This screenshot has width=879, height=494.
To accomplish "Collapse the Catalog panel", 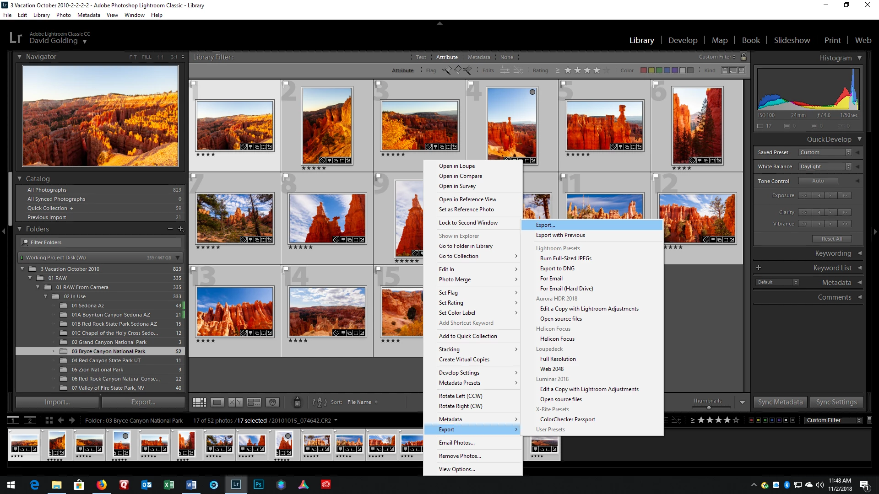I will (20, 179).
